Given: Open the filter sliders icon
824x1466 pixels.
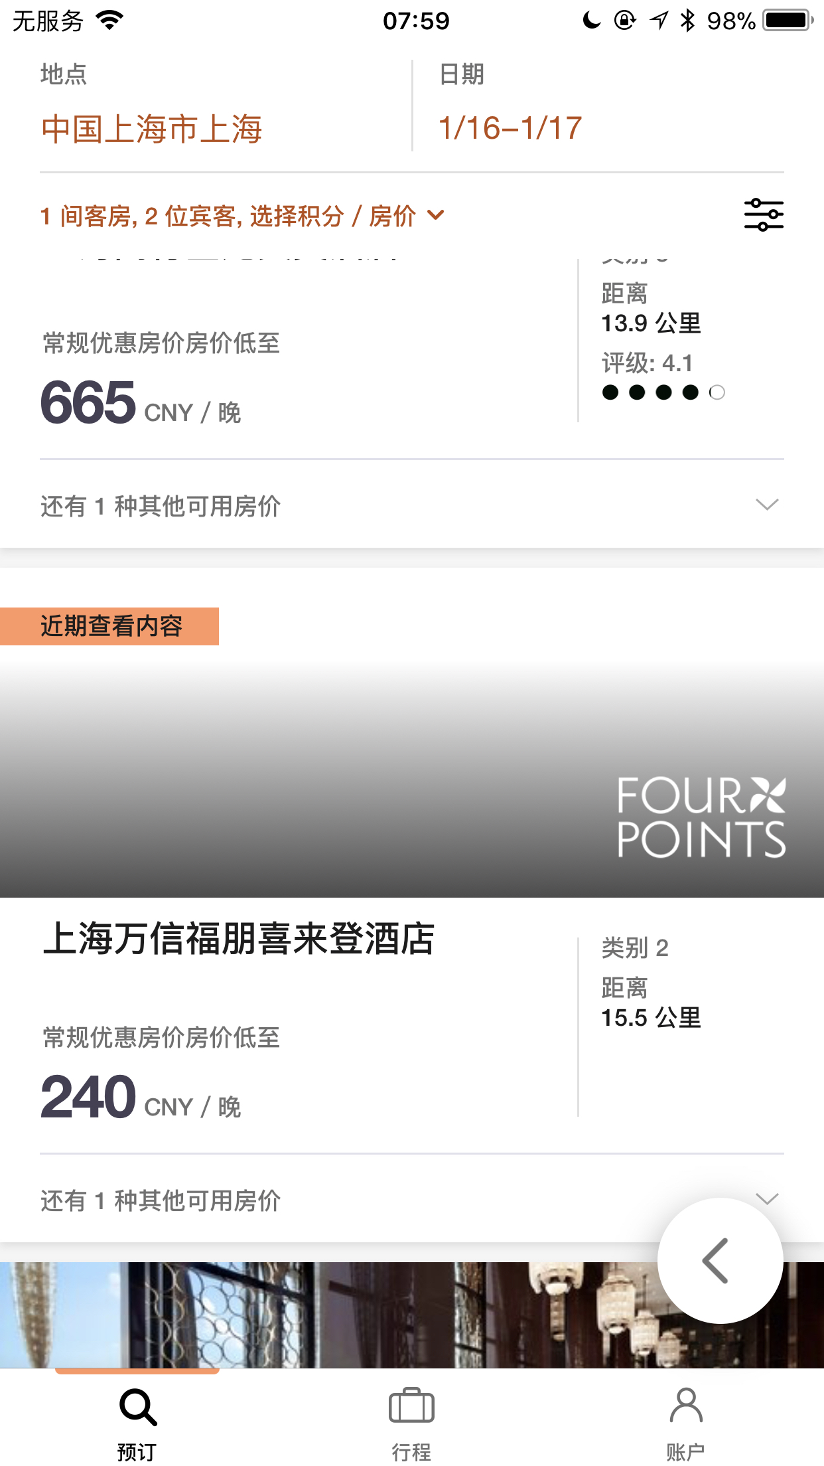Looking at the screenshot, I should pyautogui.click(x=764, y=215).
